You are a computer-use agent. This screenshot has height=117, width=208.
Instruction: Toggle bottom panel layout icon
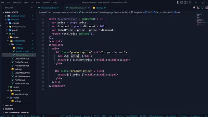tap(181, 3)
